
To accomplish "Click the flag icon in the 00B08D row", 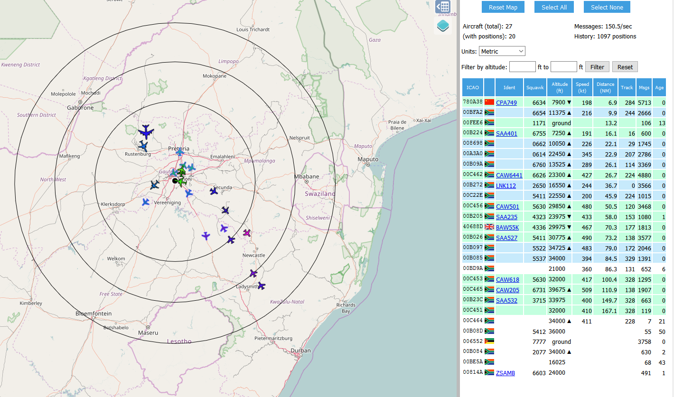I will point(489,331).
